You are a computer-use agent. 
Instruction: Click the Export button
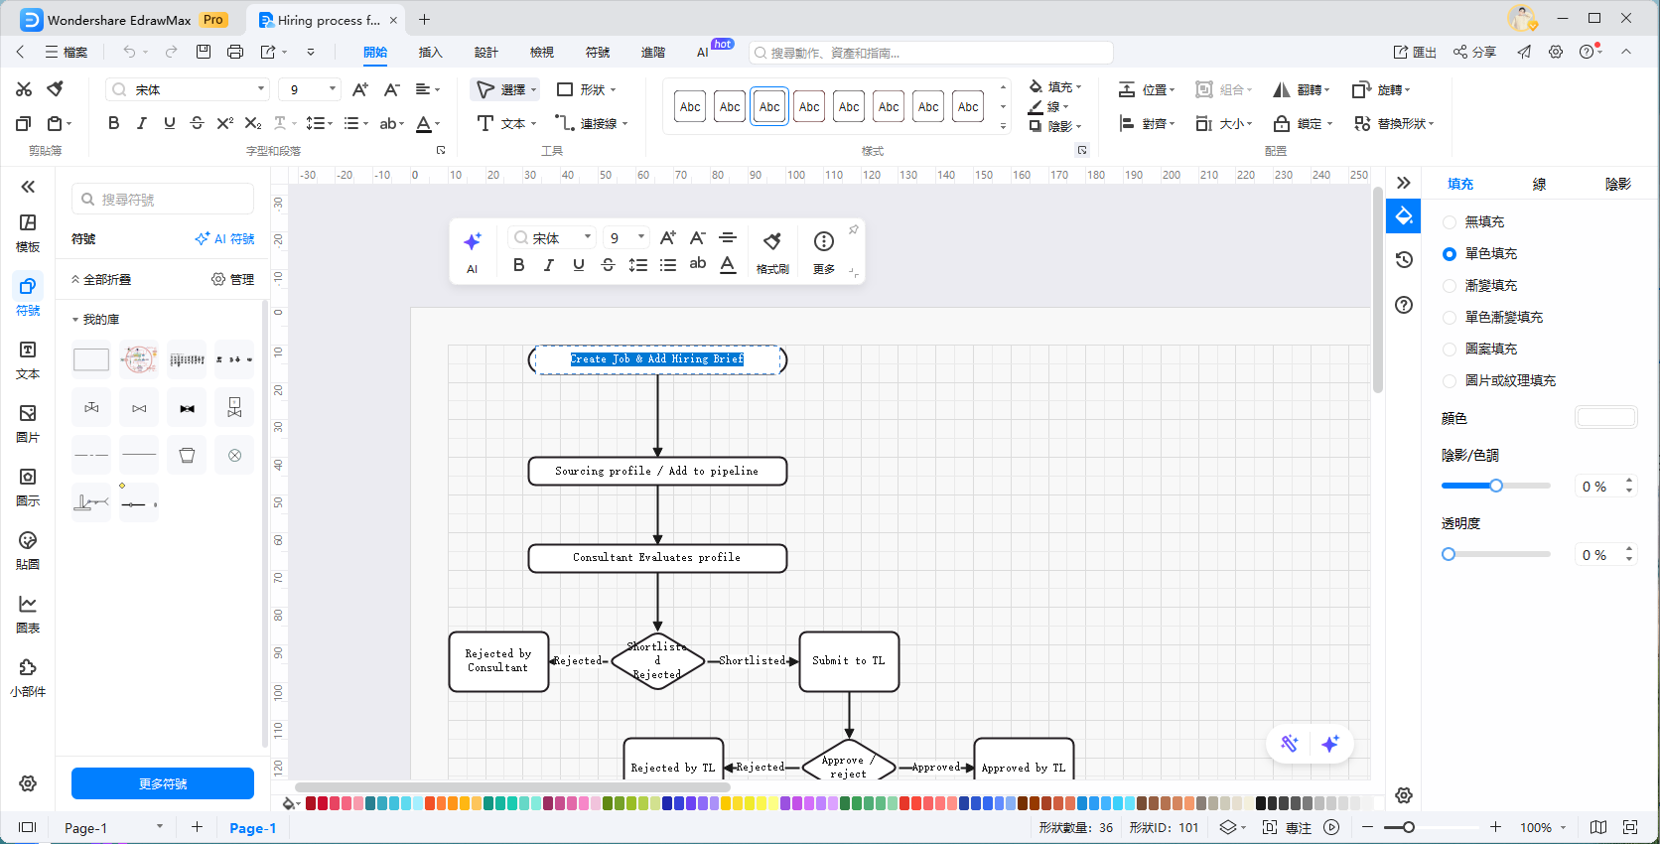click(1415, 52)
